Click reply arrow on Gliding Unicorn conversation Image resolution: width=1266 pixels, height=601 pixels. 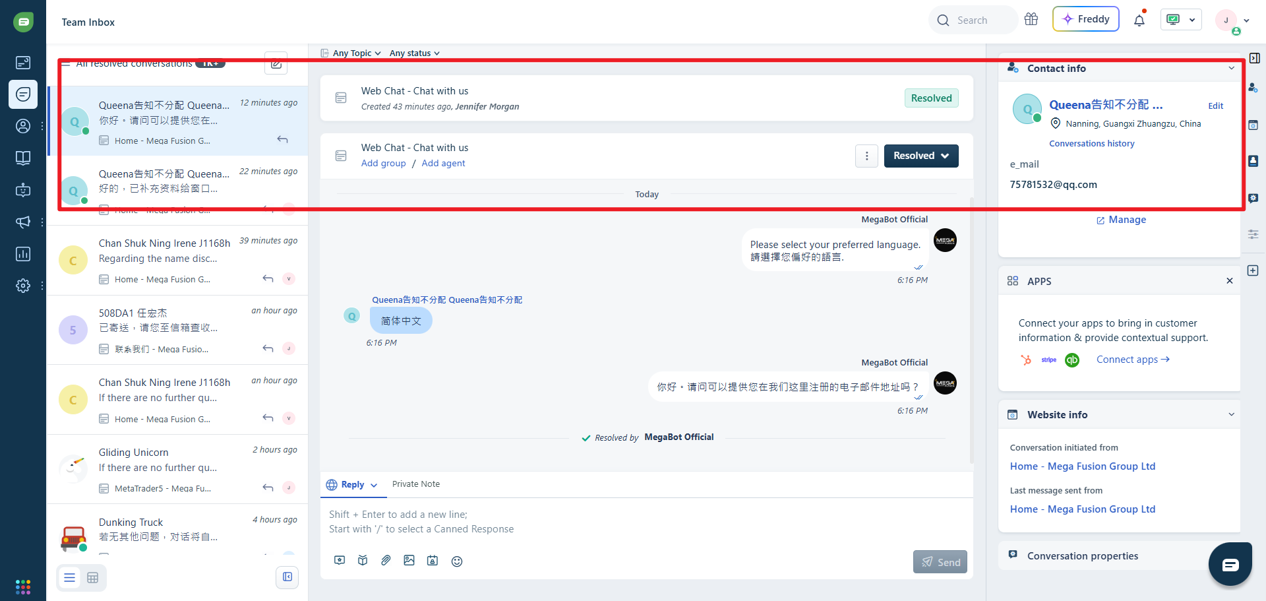[x=268, y=488]
